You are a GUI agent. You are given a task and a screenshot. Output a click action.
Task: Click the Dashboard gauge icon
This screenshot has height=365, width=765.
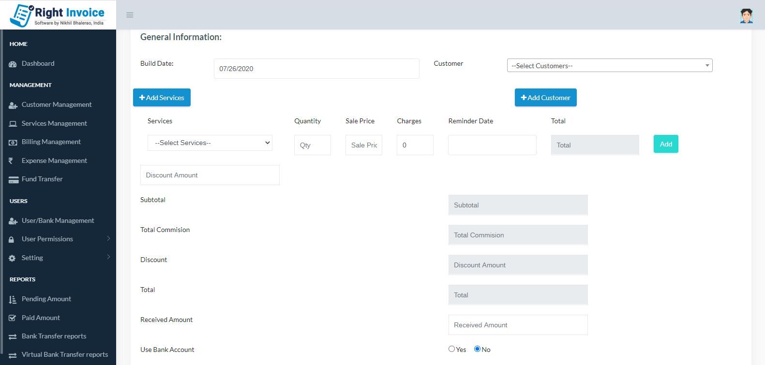(13, 64)
